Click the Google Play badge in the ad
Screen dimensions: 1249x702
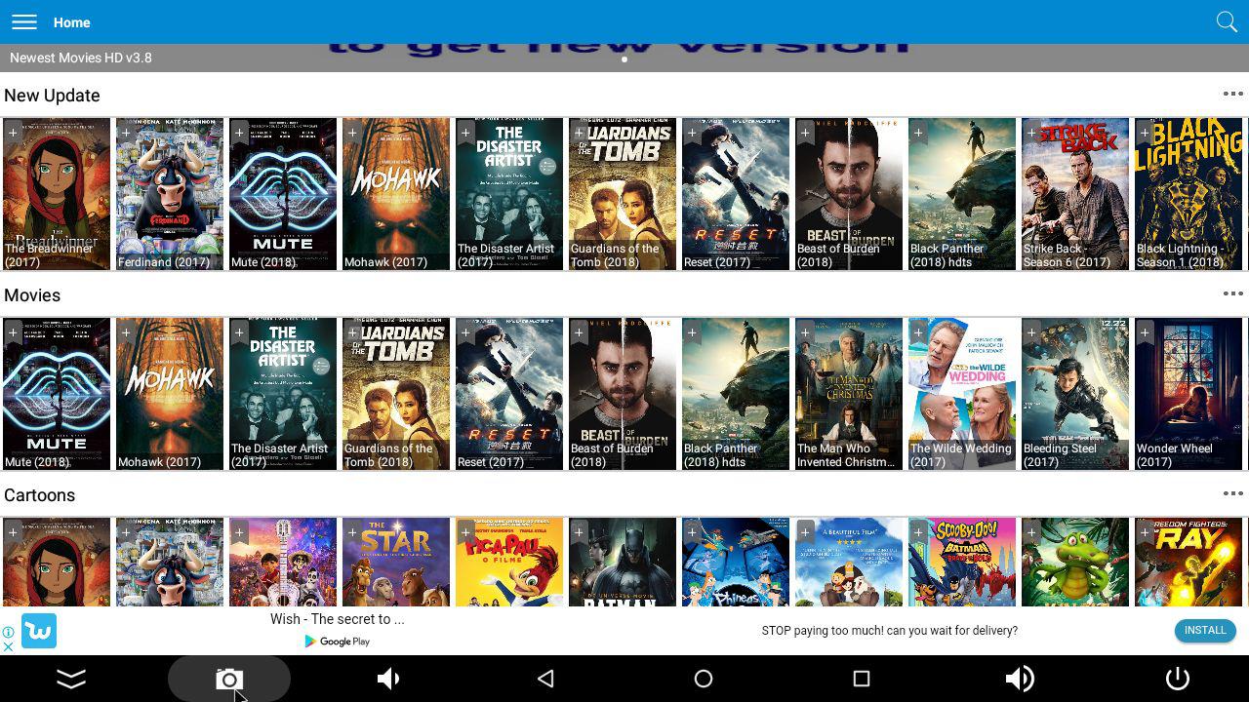[x=338, y=642]
